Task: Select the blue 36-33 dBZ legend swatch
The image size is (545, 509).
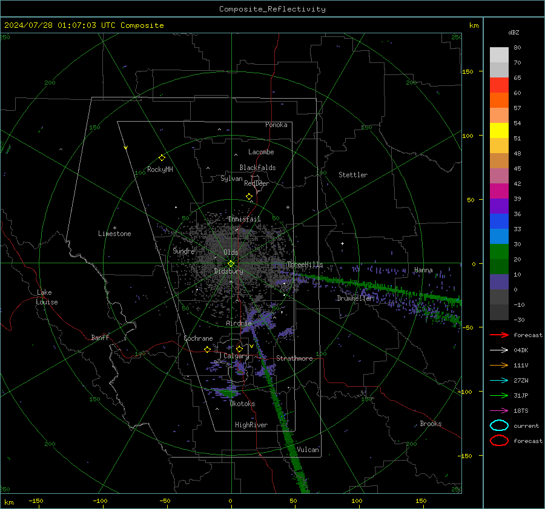Action: (x=499, y=222)
